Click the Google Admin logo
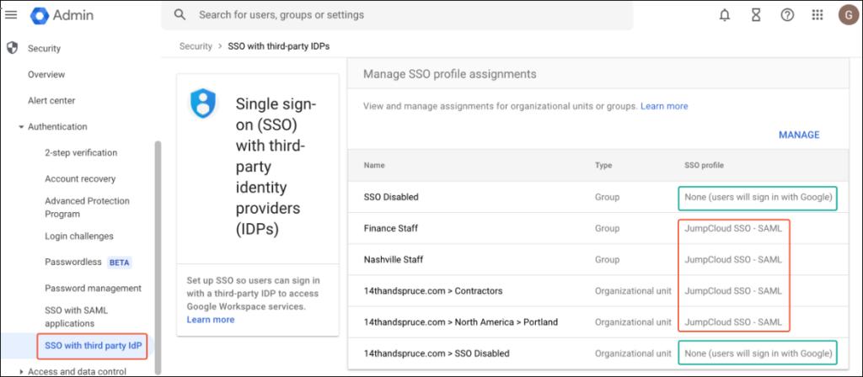Screen dimensions: 863x377 [x=42, y=15]
